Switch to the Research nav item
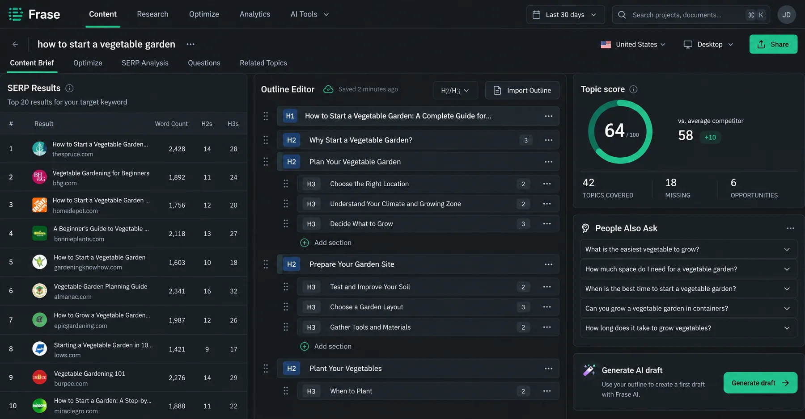 (x=153, y=14)
